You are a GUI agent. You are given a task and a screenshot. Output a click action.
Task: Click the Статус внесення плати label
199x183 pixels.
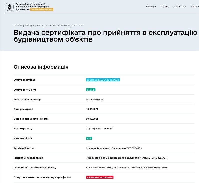click(x=42, y=177)
